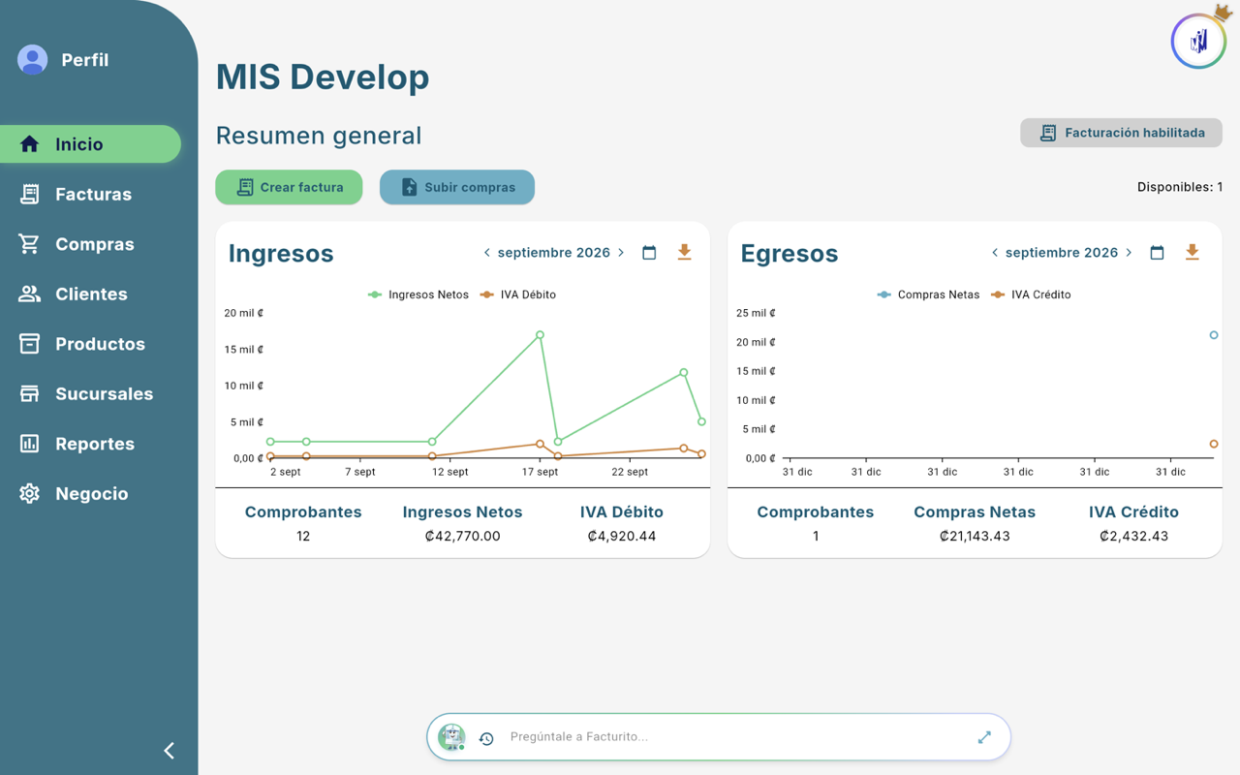The image size is (1240, 775).
Task: Click the Sucursales store icon
Action: click(x=29, y=393)
